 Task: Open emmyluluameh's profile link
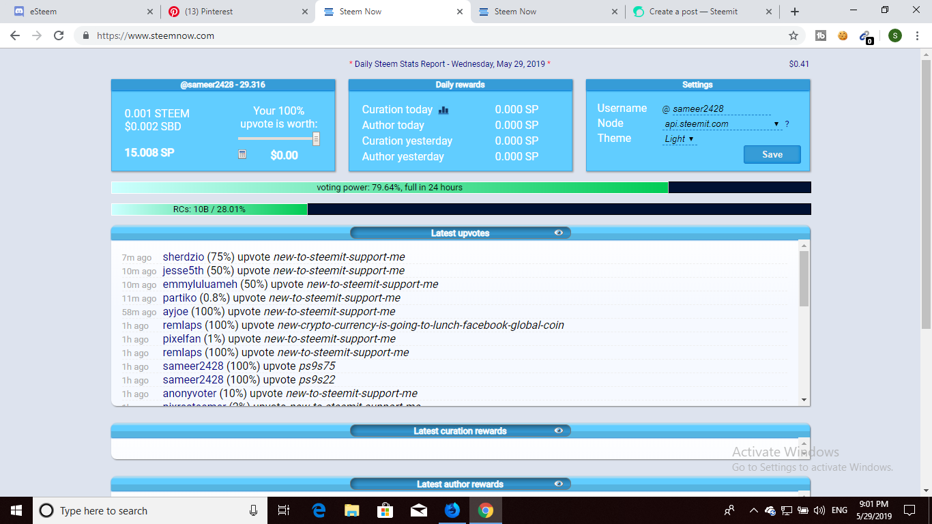coord(200,285)
